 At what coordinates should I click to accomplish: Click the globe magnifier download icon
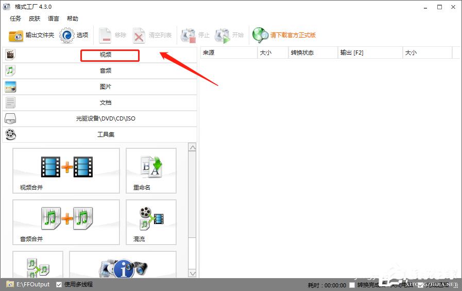coord(260,36)
